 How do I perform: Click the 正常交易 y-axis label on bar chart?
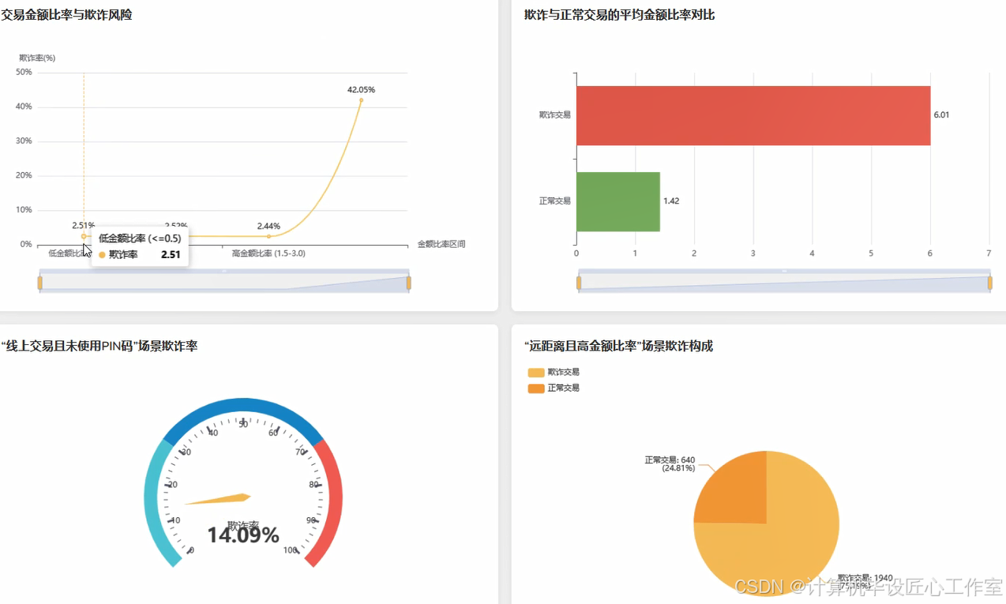click(x=554, y=201)
